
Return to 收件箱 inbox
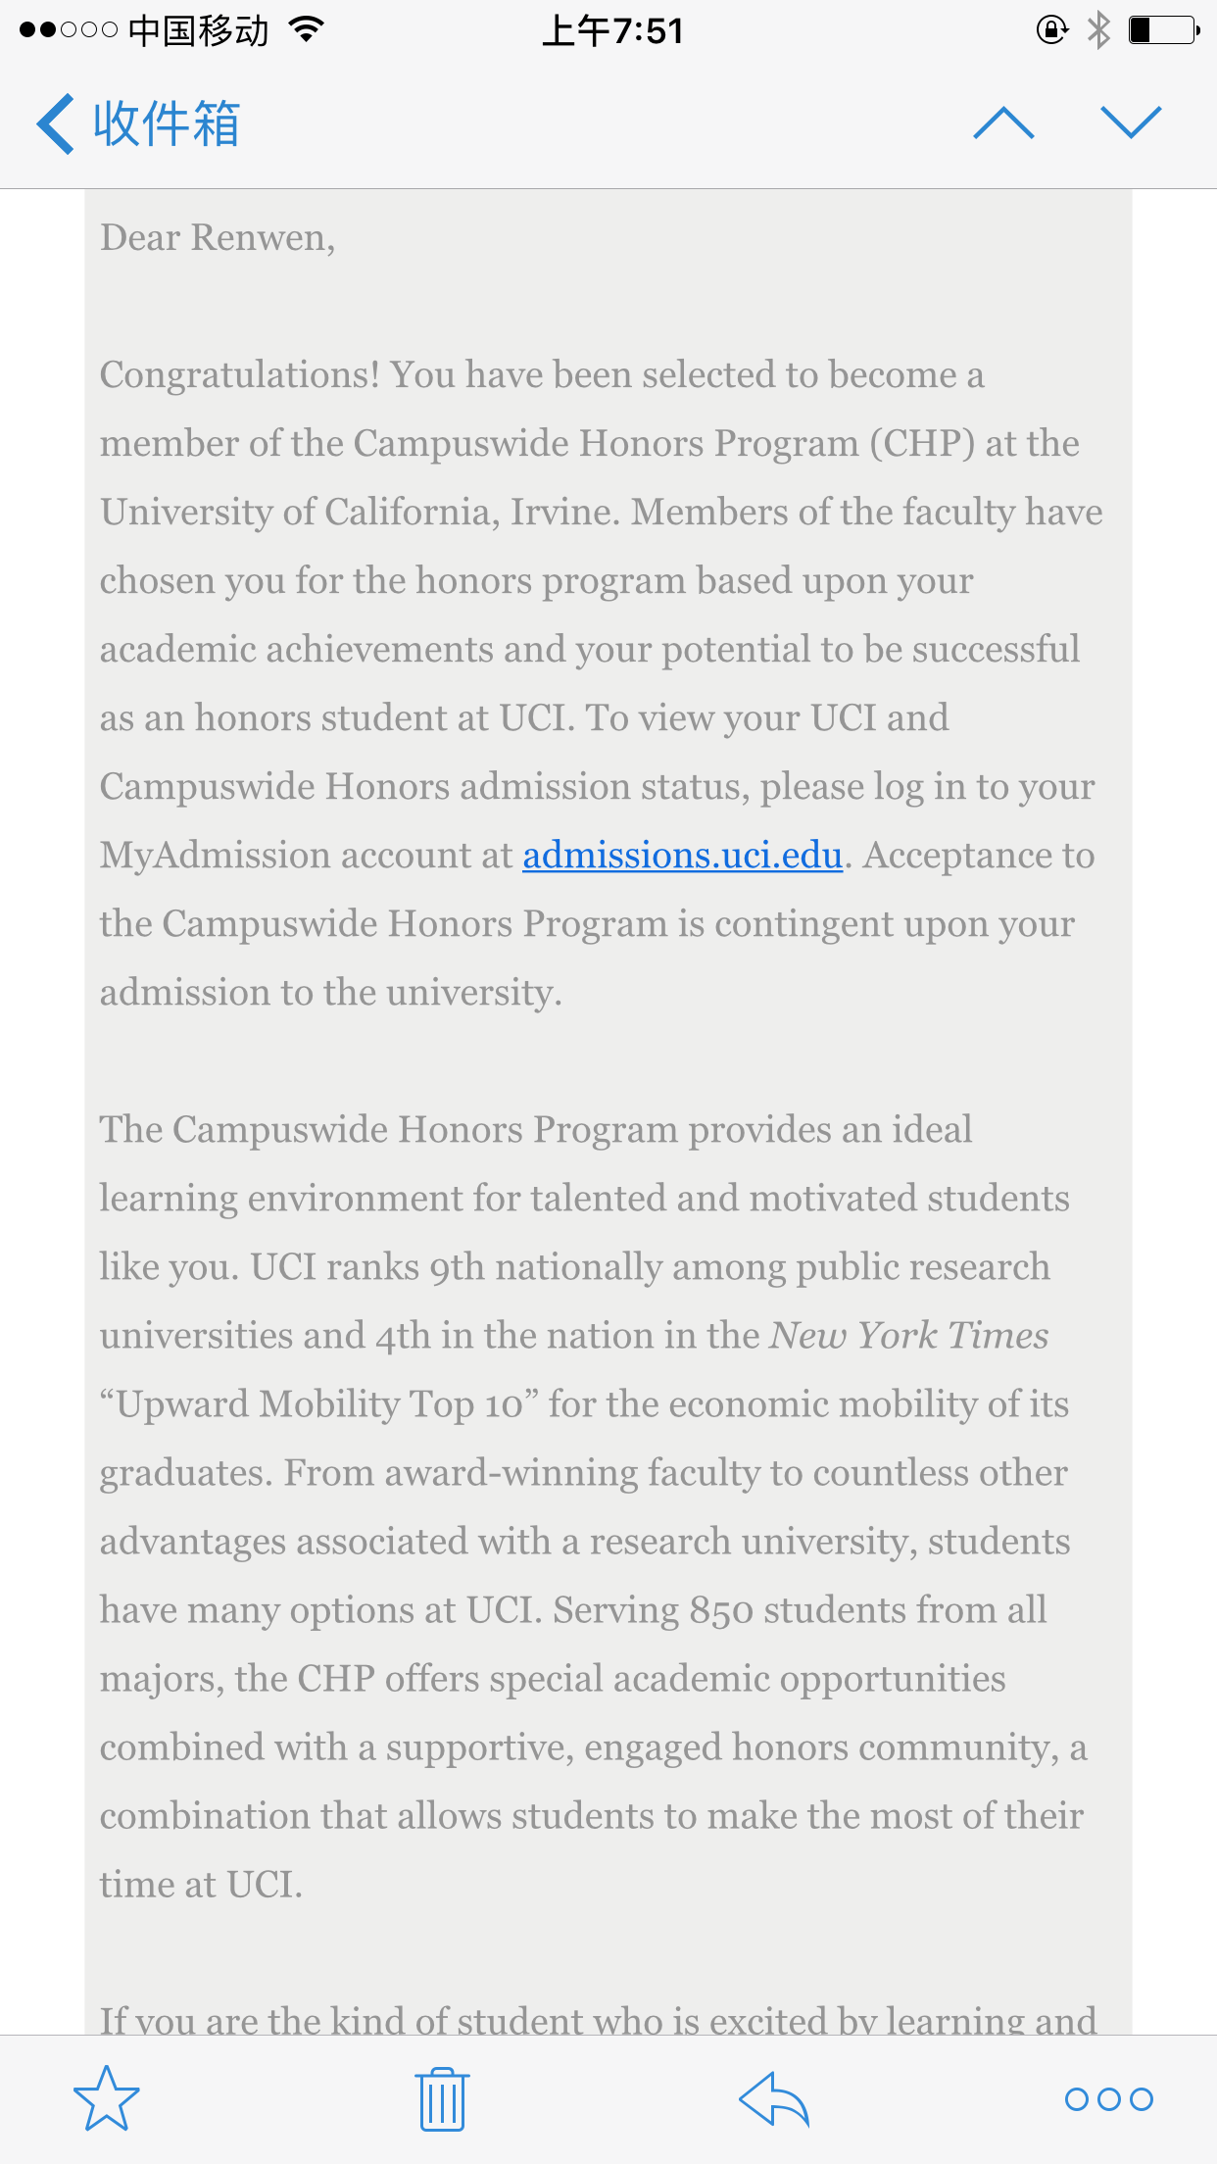tap(167, 124)
